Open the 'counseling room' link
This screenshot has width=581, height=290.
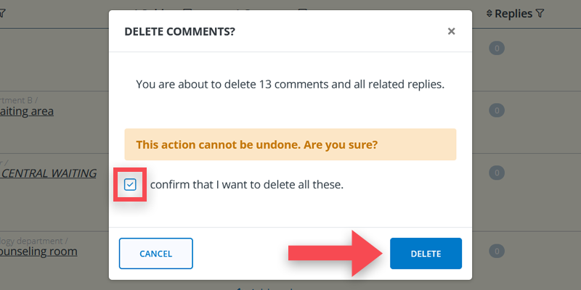tap(38, 251)
